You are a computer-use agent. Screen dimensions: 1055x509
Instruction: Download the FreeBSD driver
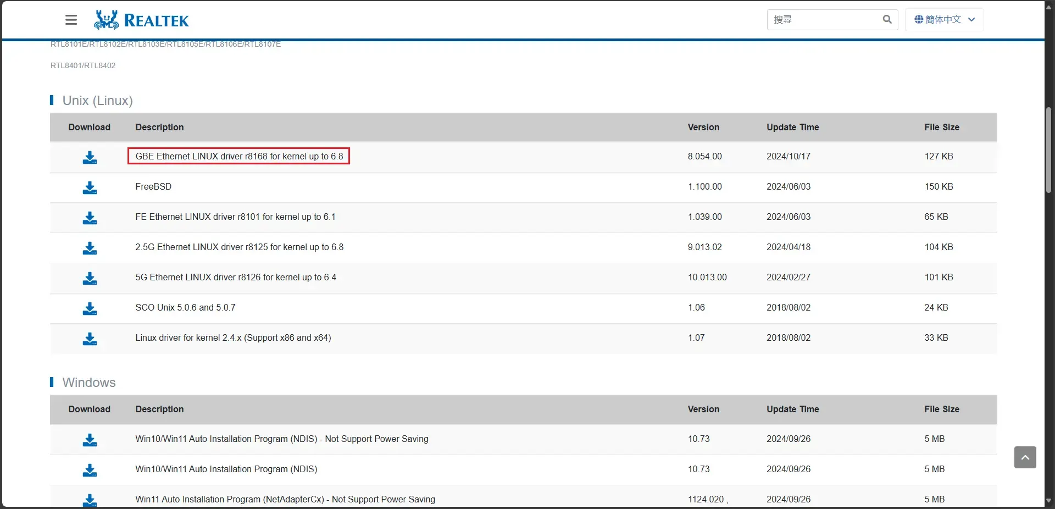(x=90, y=187)
